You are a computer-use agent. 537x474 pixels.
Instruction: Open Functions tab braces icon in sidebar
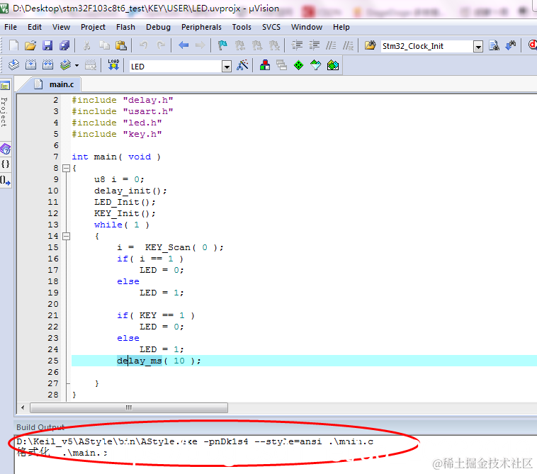5,164
